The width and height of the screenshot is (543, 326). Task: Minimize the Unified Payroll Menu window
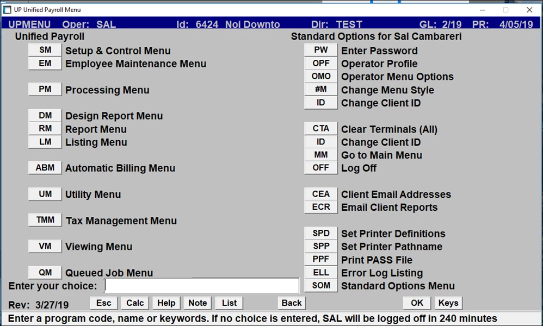click(x=482, y=10)
